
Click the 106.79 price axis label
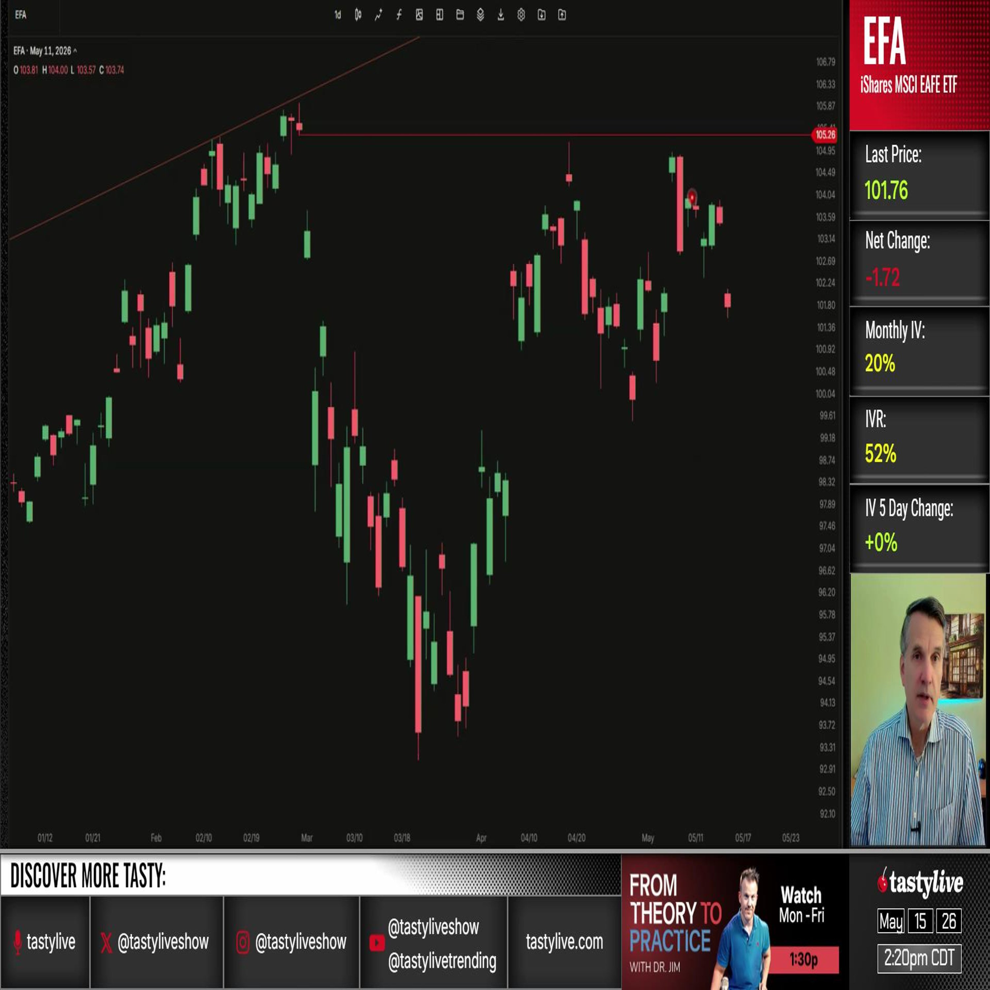point(826,62)
